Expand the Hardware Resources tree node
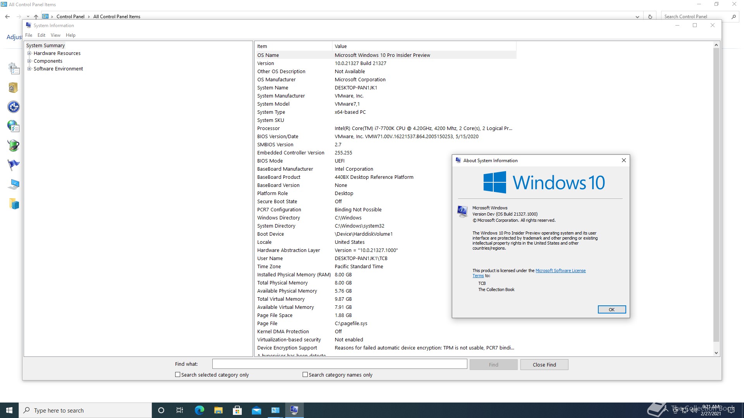744x418 pixels. (29, 53)
